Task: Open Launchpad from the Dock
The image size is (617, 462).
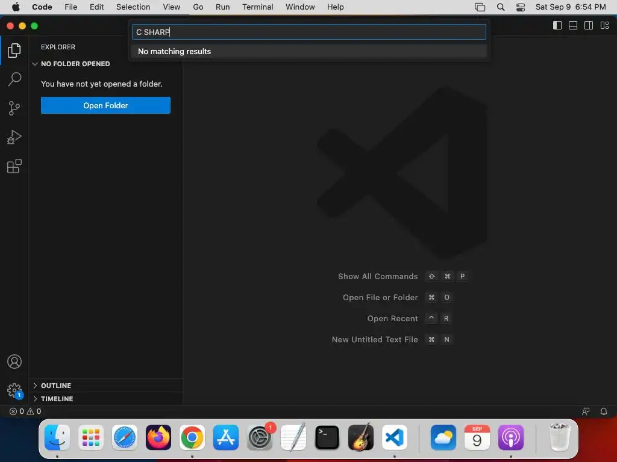Action: (x=91, y=437)
